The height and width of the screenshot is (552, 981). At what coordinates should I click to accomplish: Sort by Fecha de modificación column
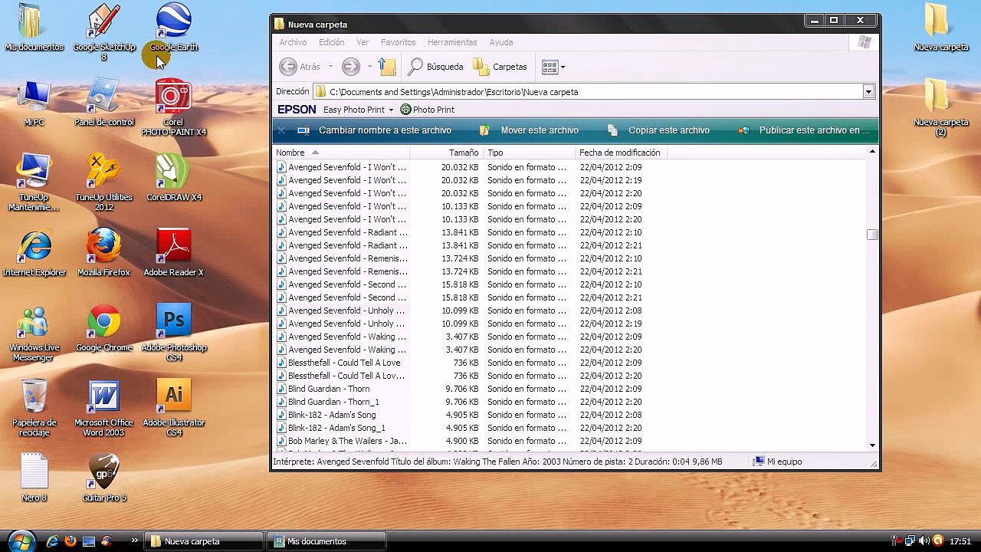pyautogui.click(x=622, y=153)
